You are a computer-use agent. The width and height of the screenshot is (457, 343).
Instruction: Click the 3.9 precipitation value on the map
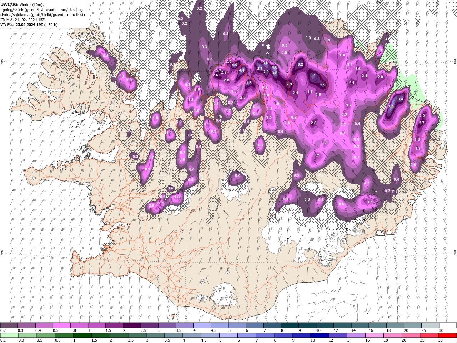(391, 107)
